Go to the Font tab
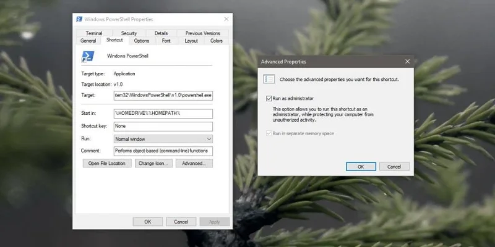Viewport: 495px width, 247px height. [x=166, y=41]
